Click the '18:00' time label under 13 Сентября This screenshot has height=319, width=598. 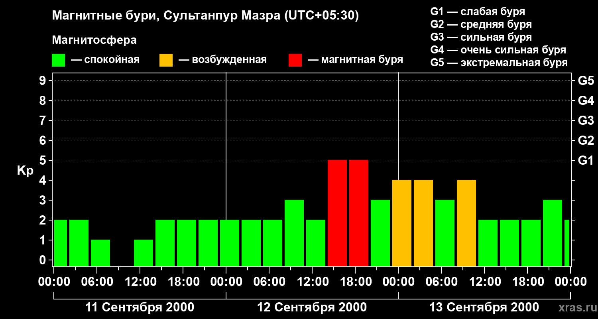527,282
